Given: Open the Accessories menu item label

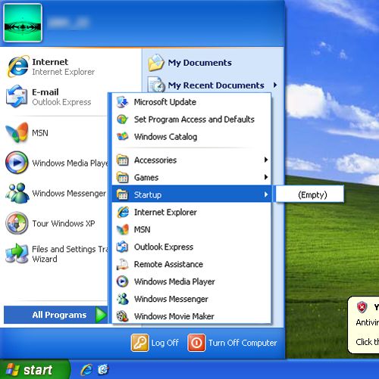Looking at the screenshot, I should coord(155,160).
